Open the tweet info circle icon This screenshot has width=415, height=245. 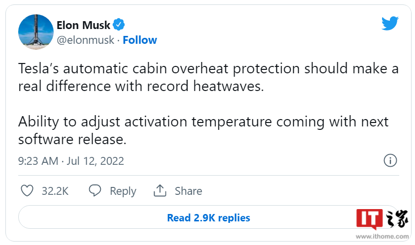pyautogui.click(x=390, y=160)
